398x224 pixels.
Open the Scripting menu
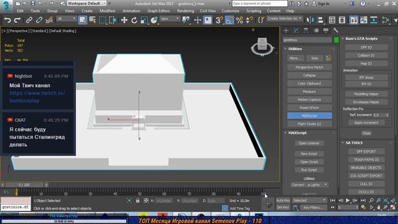click(x=254, y=11)
